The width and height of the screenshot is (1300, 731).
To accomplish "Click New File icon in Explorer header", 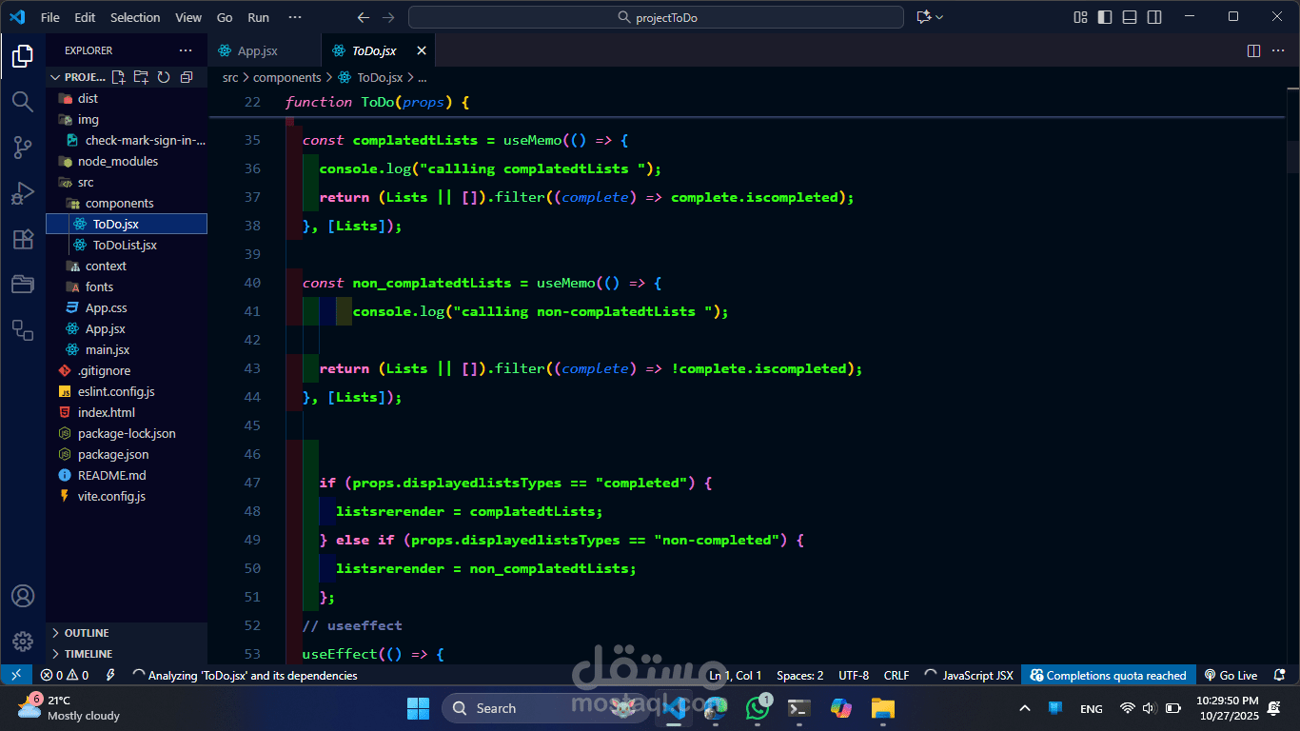I will 118,77.
